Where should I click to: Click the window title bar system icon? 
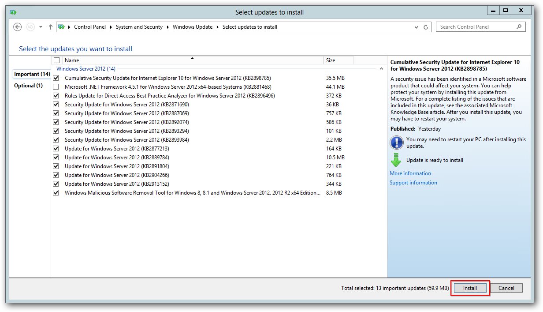(14, 12)
